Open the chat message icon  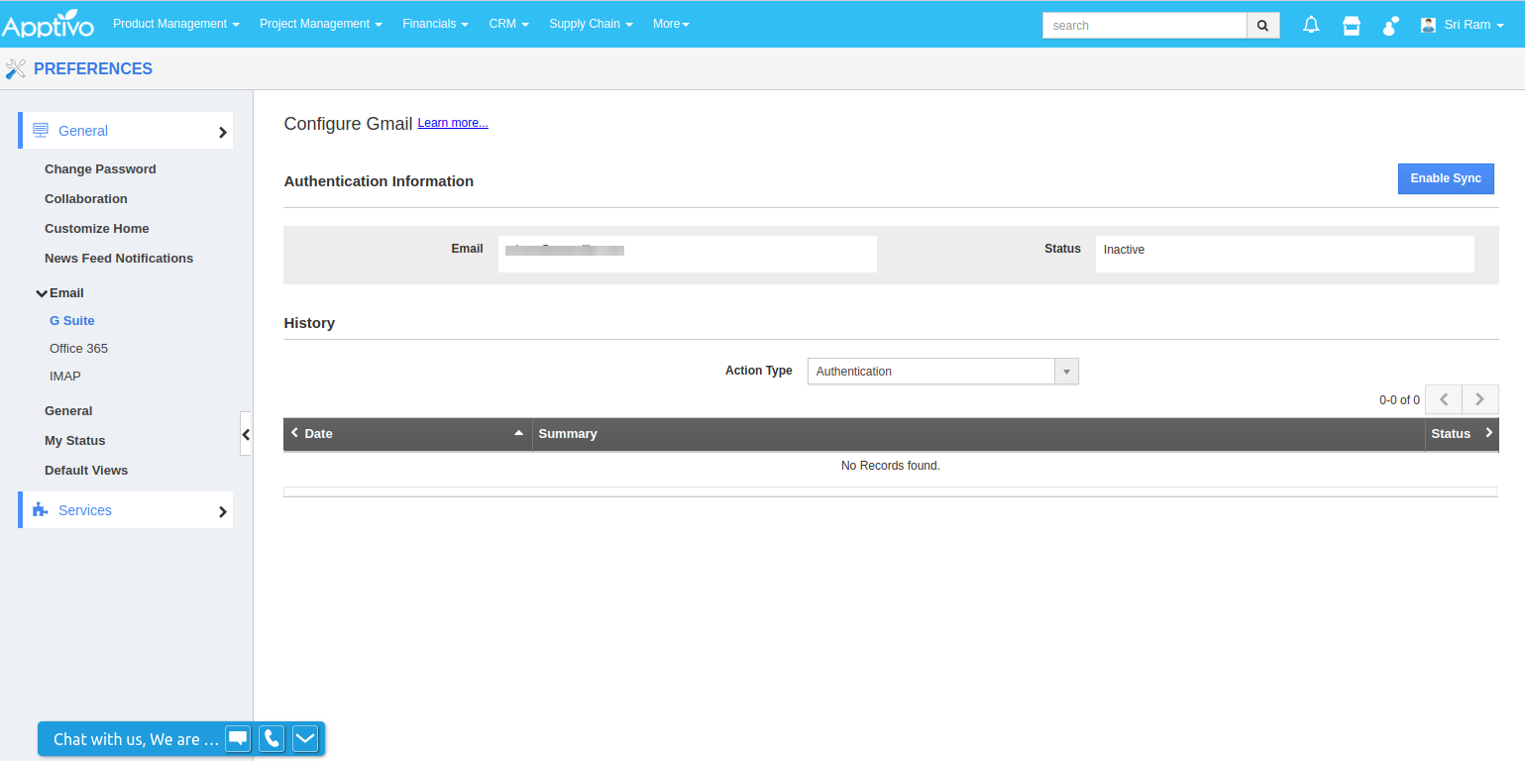[x=238, y=738]
